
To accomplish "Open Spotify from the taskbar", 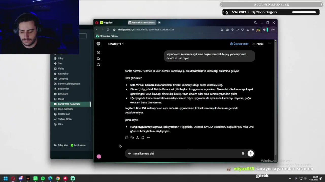I will pyautogui.click(x=43, y=178).
